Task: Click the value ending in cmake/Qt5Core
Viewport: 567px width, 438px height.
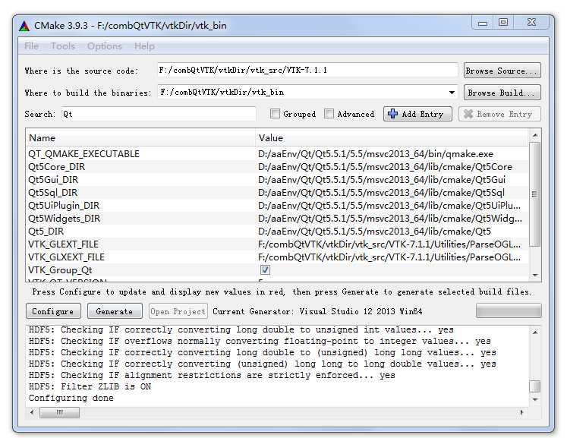Action: 385,167
